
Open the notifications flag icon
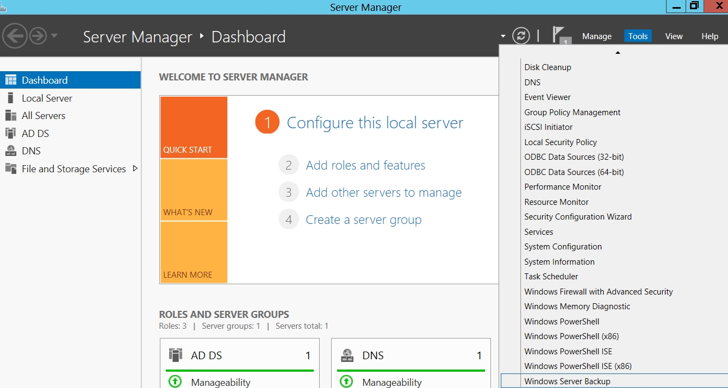(558, 35)
